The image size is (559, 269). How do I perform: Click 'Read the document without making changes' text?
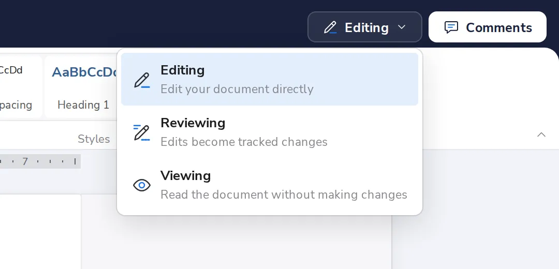(284, 195)
